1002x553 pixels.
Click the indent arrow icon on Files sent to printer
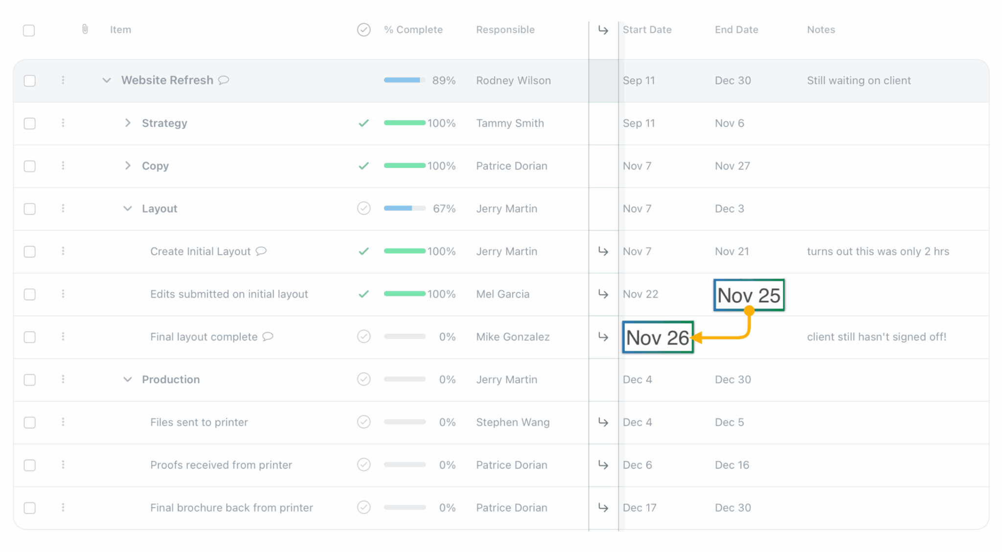pos(603,422)
